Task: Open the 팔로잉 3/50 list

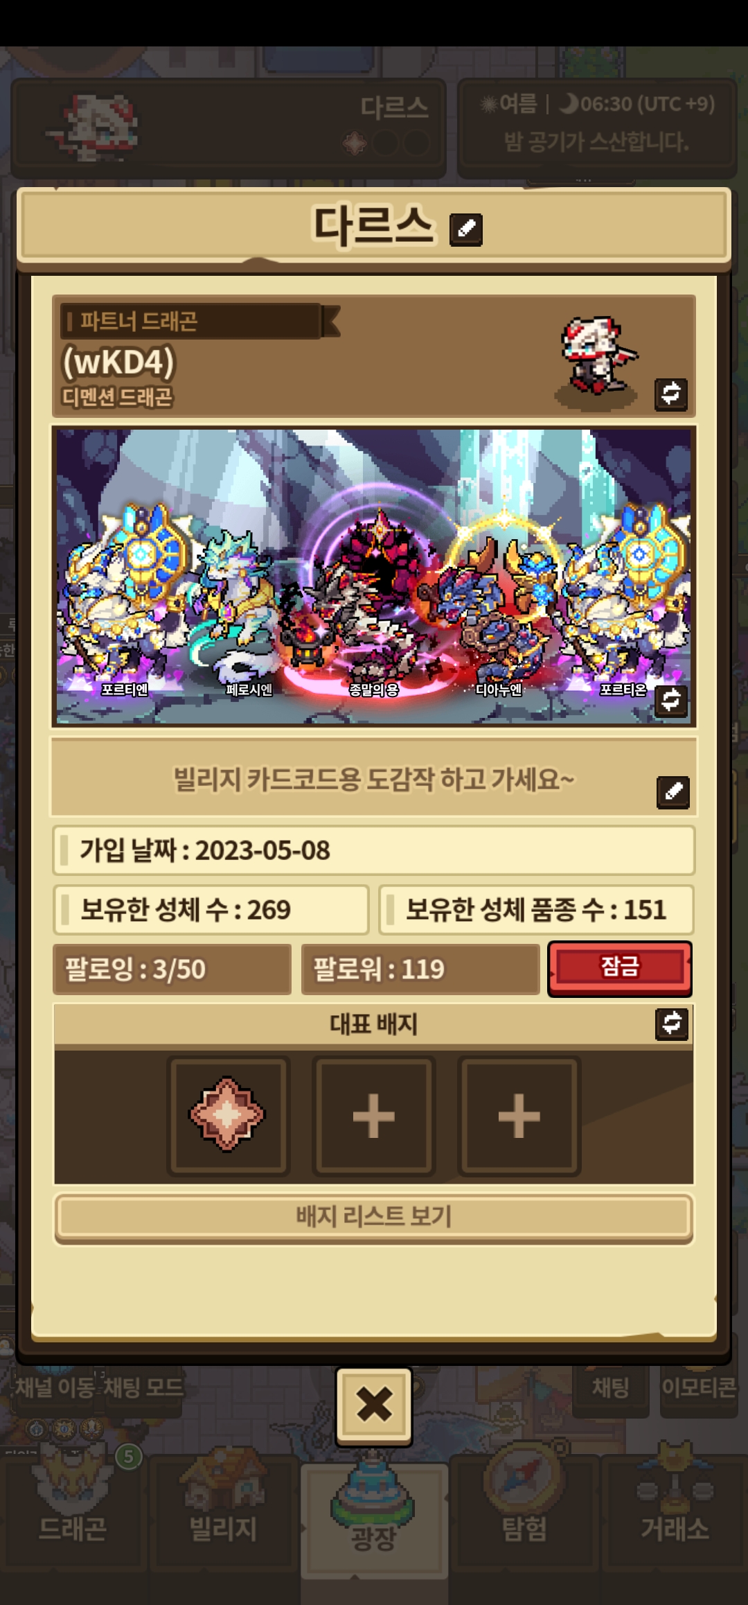Action: tap(172, 969)
